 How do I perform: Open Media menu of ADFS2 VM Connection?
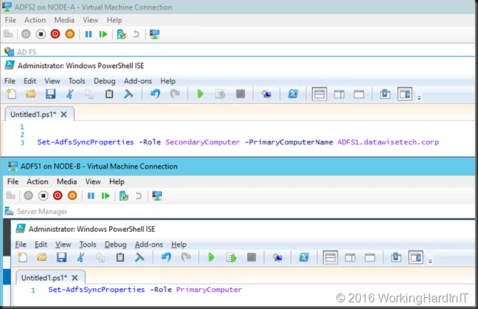point(65,20)
